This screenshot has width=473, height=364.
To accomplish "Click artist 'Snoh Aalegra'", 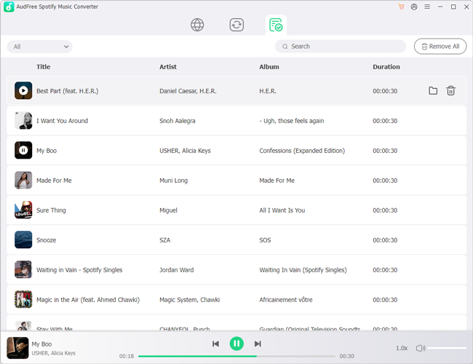I will (x=178, y=121).
